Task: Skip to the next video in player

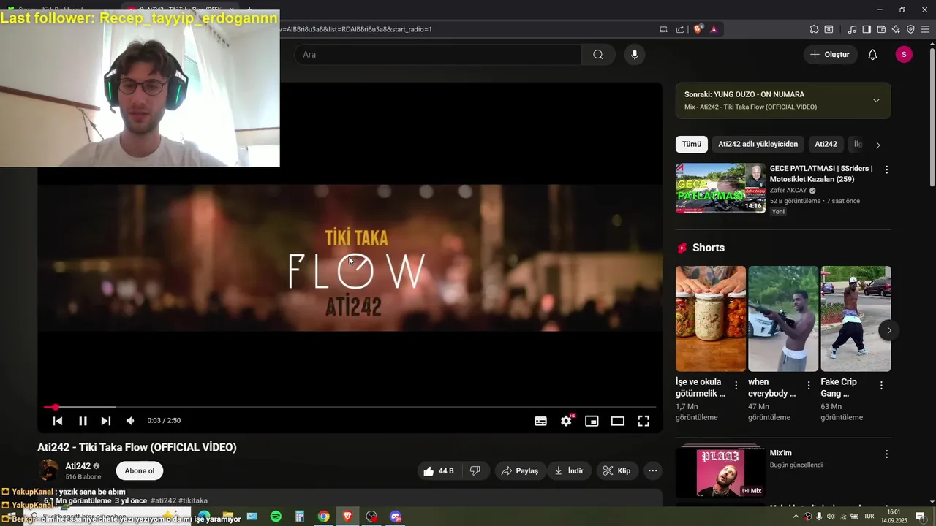Action: tap(106, 421)
